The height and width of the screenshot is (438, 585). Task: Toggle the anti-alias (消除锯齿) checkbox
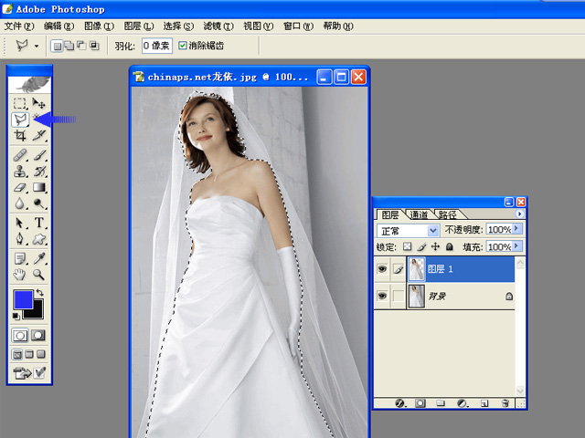(183, 46)
